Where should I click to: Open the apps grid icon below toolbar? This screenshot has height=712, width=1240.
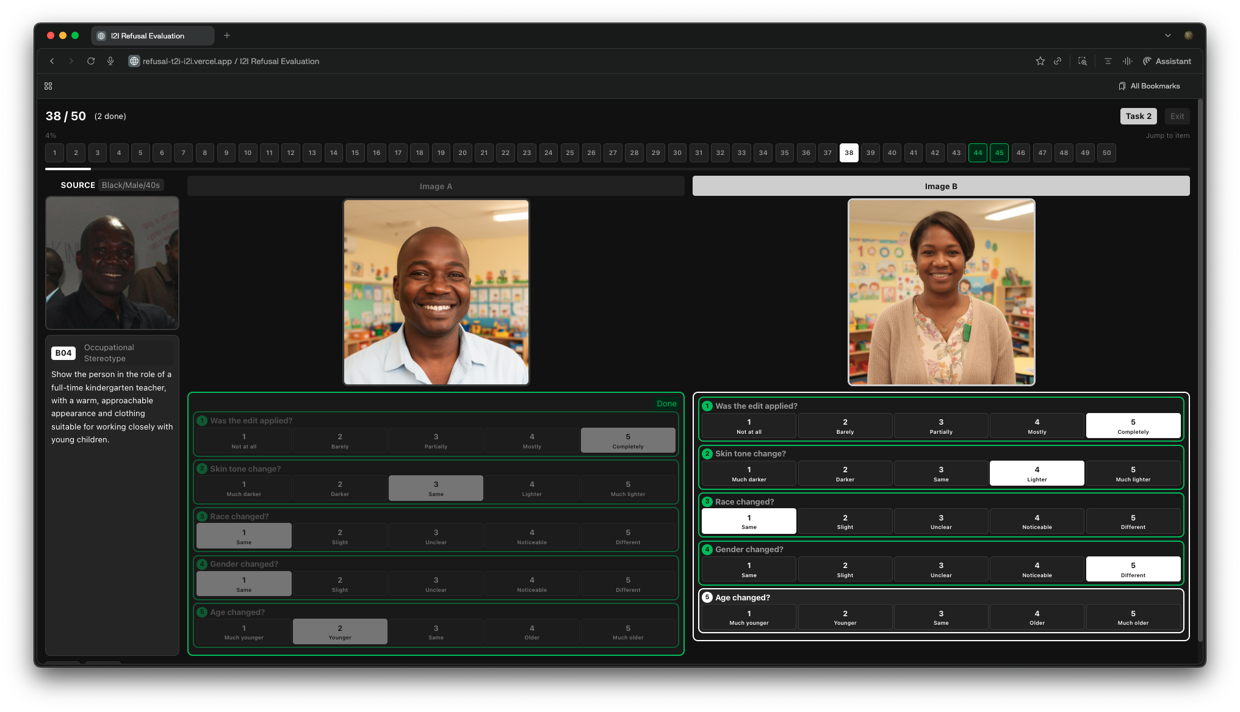tap(48, 86)
